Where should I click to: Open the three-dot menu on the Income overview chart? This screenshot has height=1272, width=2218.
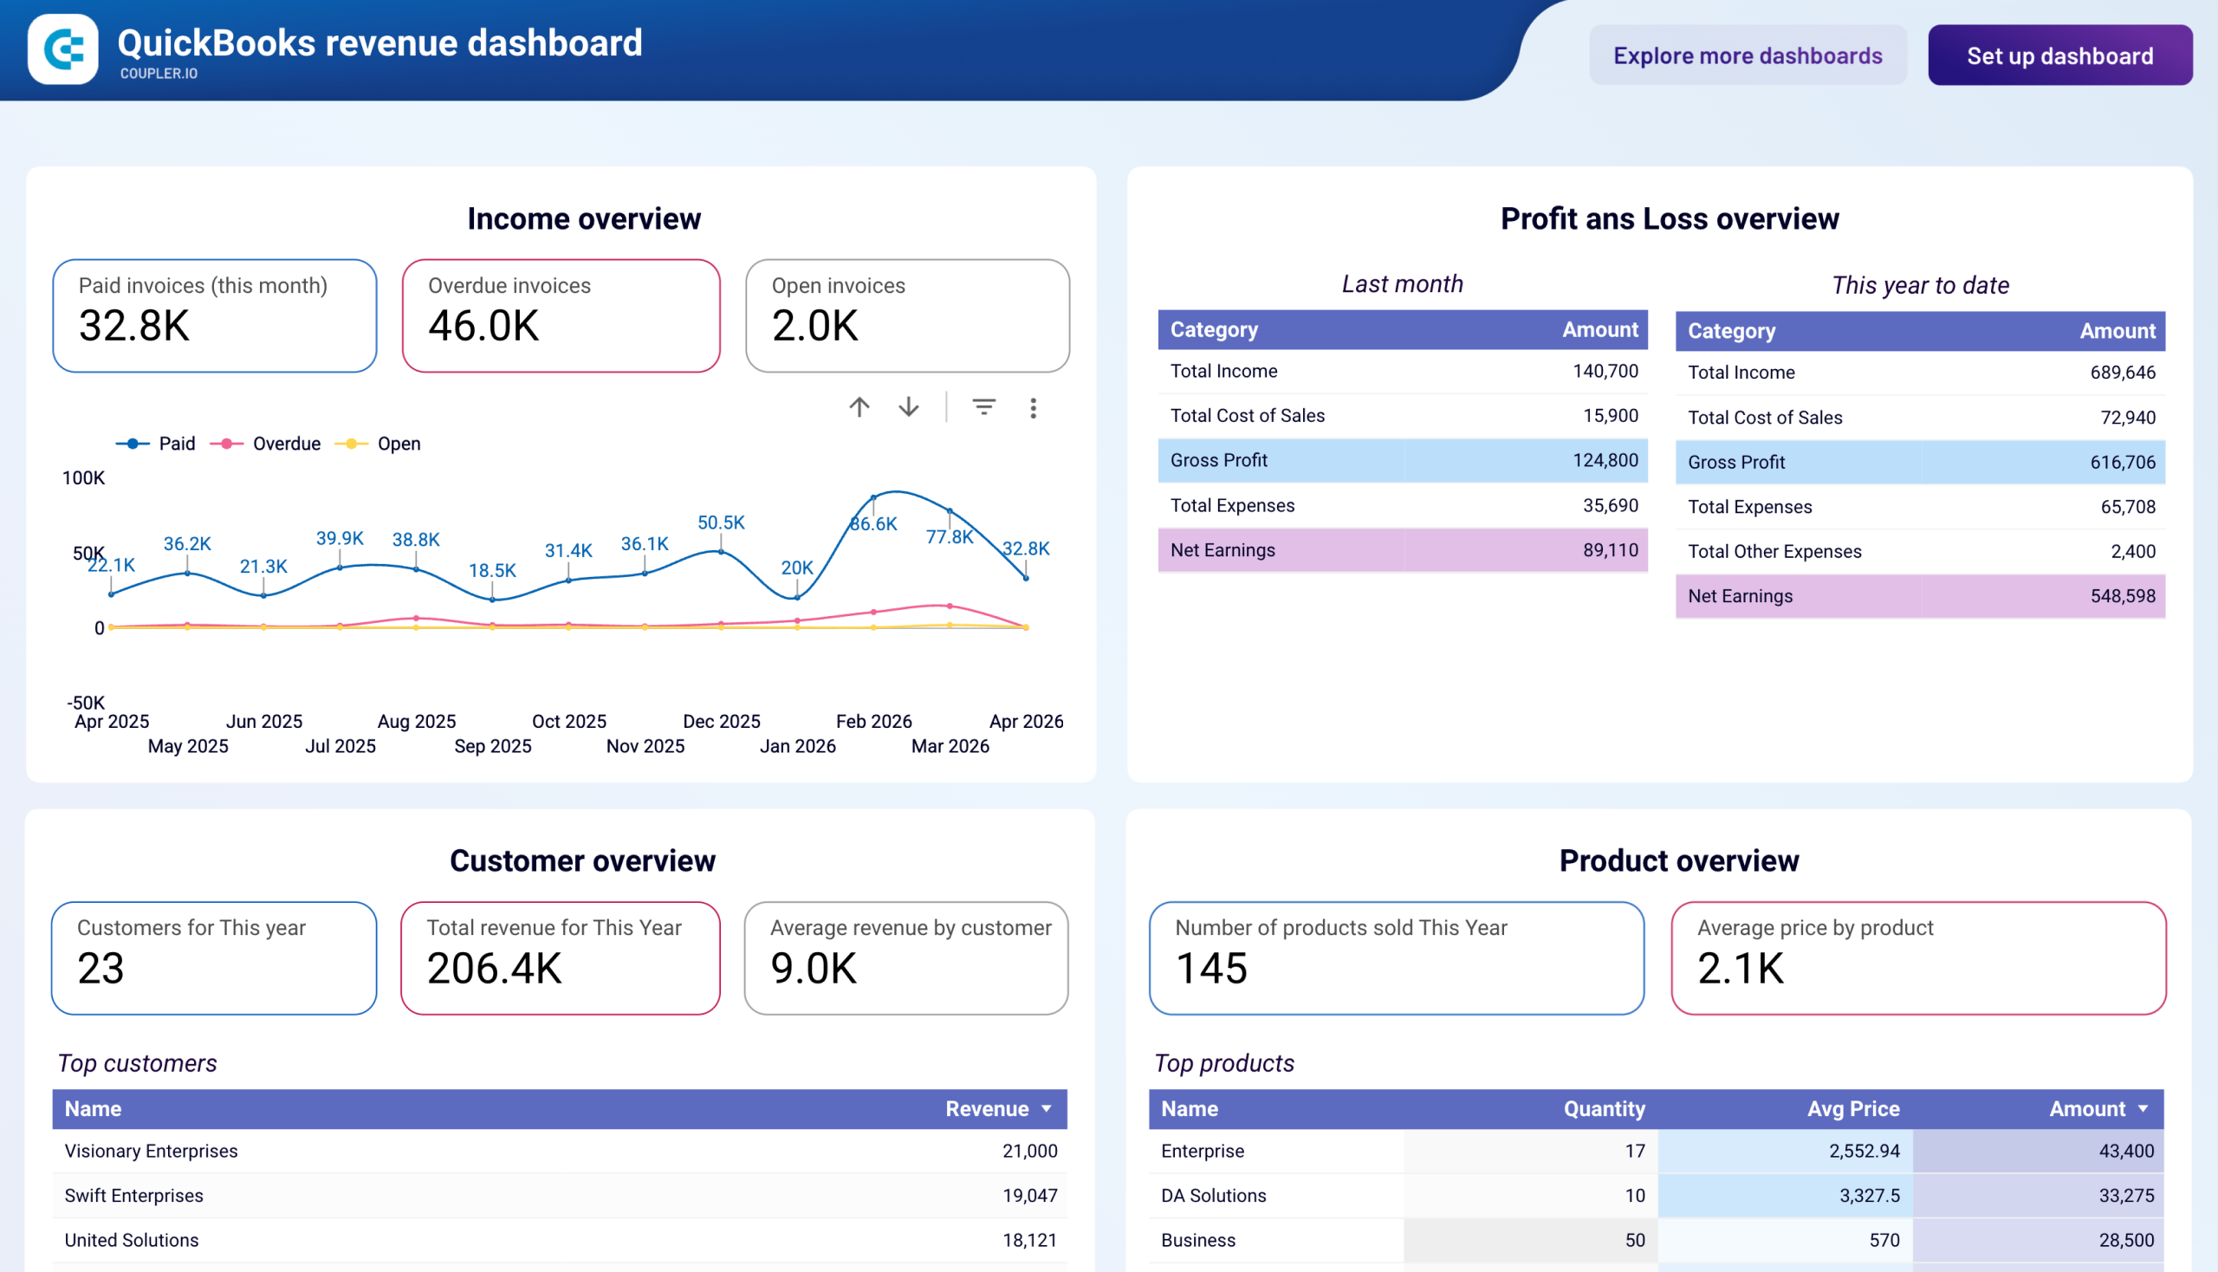pyautogui.click(x=1034, y=408)
